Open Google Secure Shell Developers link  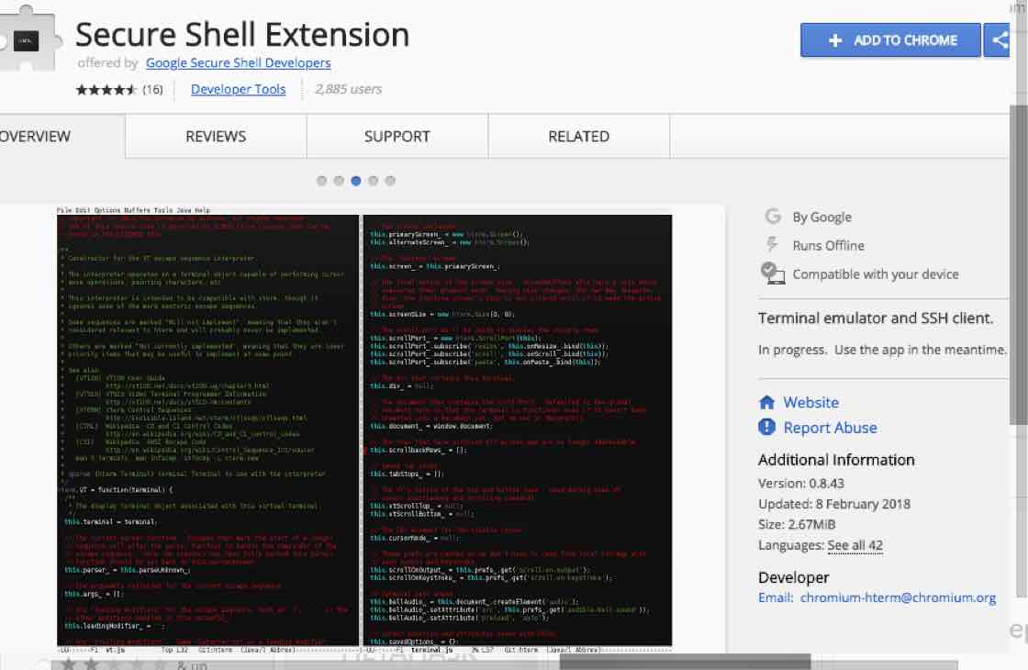tap(238, 63)
